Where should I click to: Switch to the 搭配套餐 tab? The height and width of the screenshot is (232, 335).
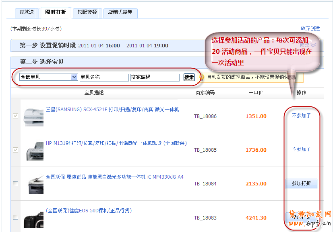87,12
